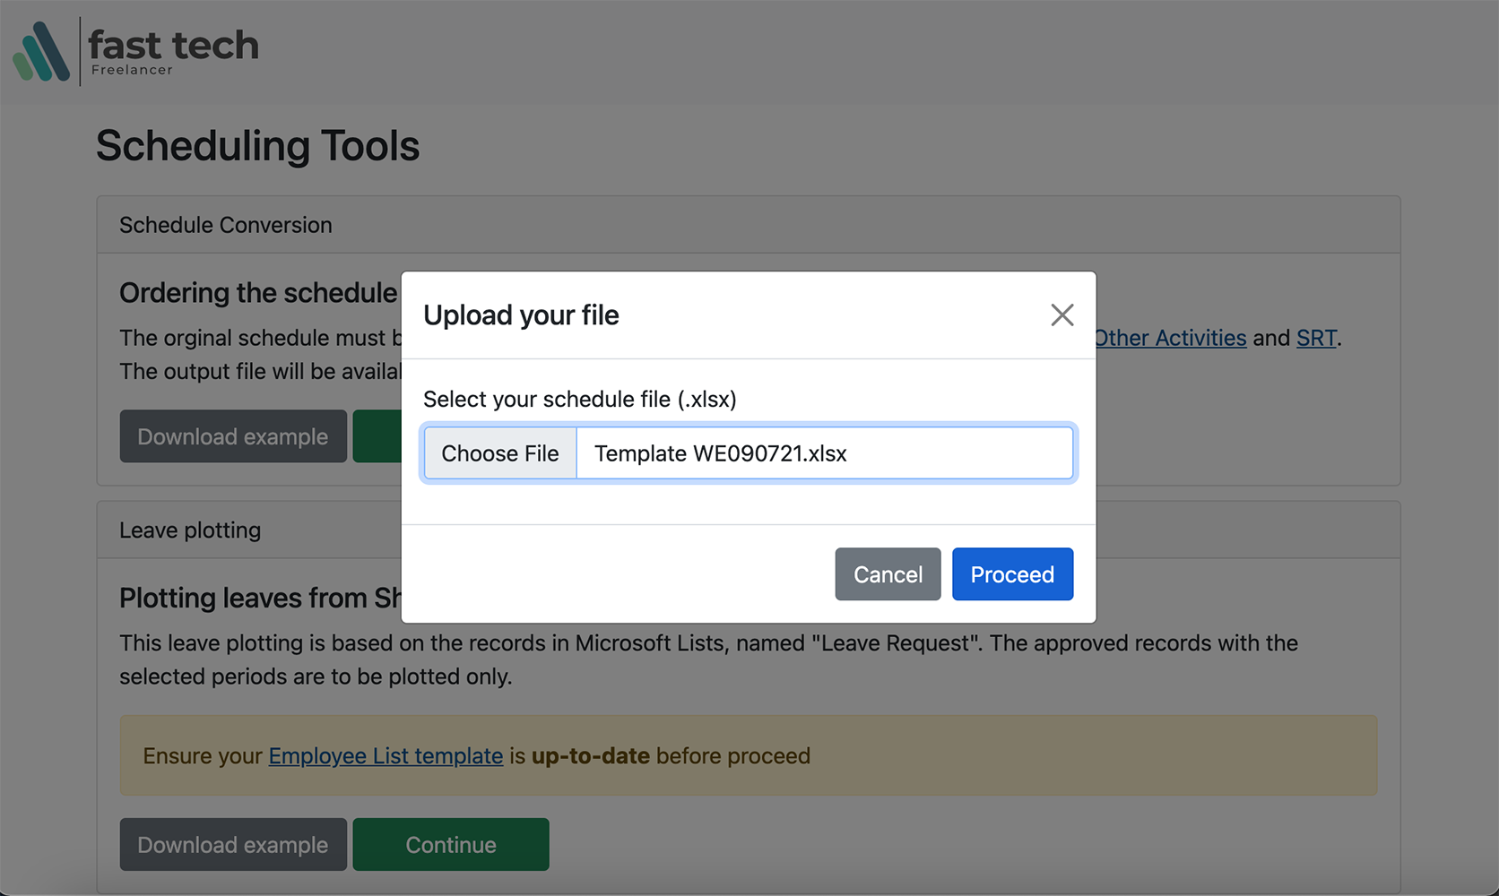Click the green Continue button
This screenshot has height=896, width=1499.
pos(450,844)
